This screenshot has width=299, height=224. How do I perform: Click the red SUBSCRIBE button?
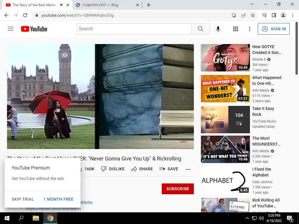[178, 189]
